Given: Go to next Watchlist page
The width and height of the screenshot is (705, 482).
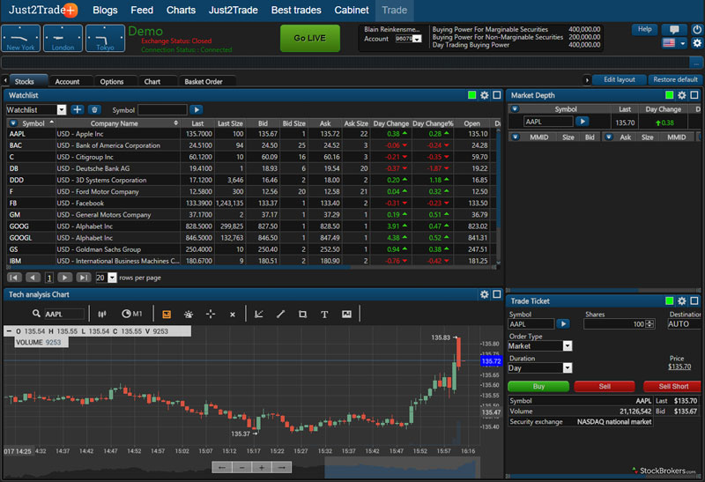Looking at the screenshot, I should [64, 278].
